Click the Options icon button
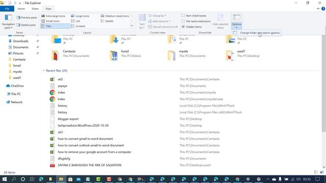 (x=236, y=18)
